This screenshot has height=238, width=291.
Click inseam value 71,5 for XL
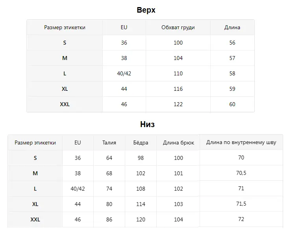coord(241,204)
